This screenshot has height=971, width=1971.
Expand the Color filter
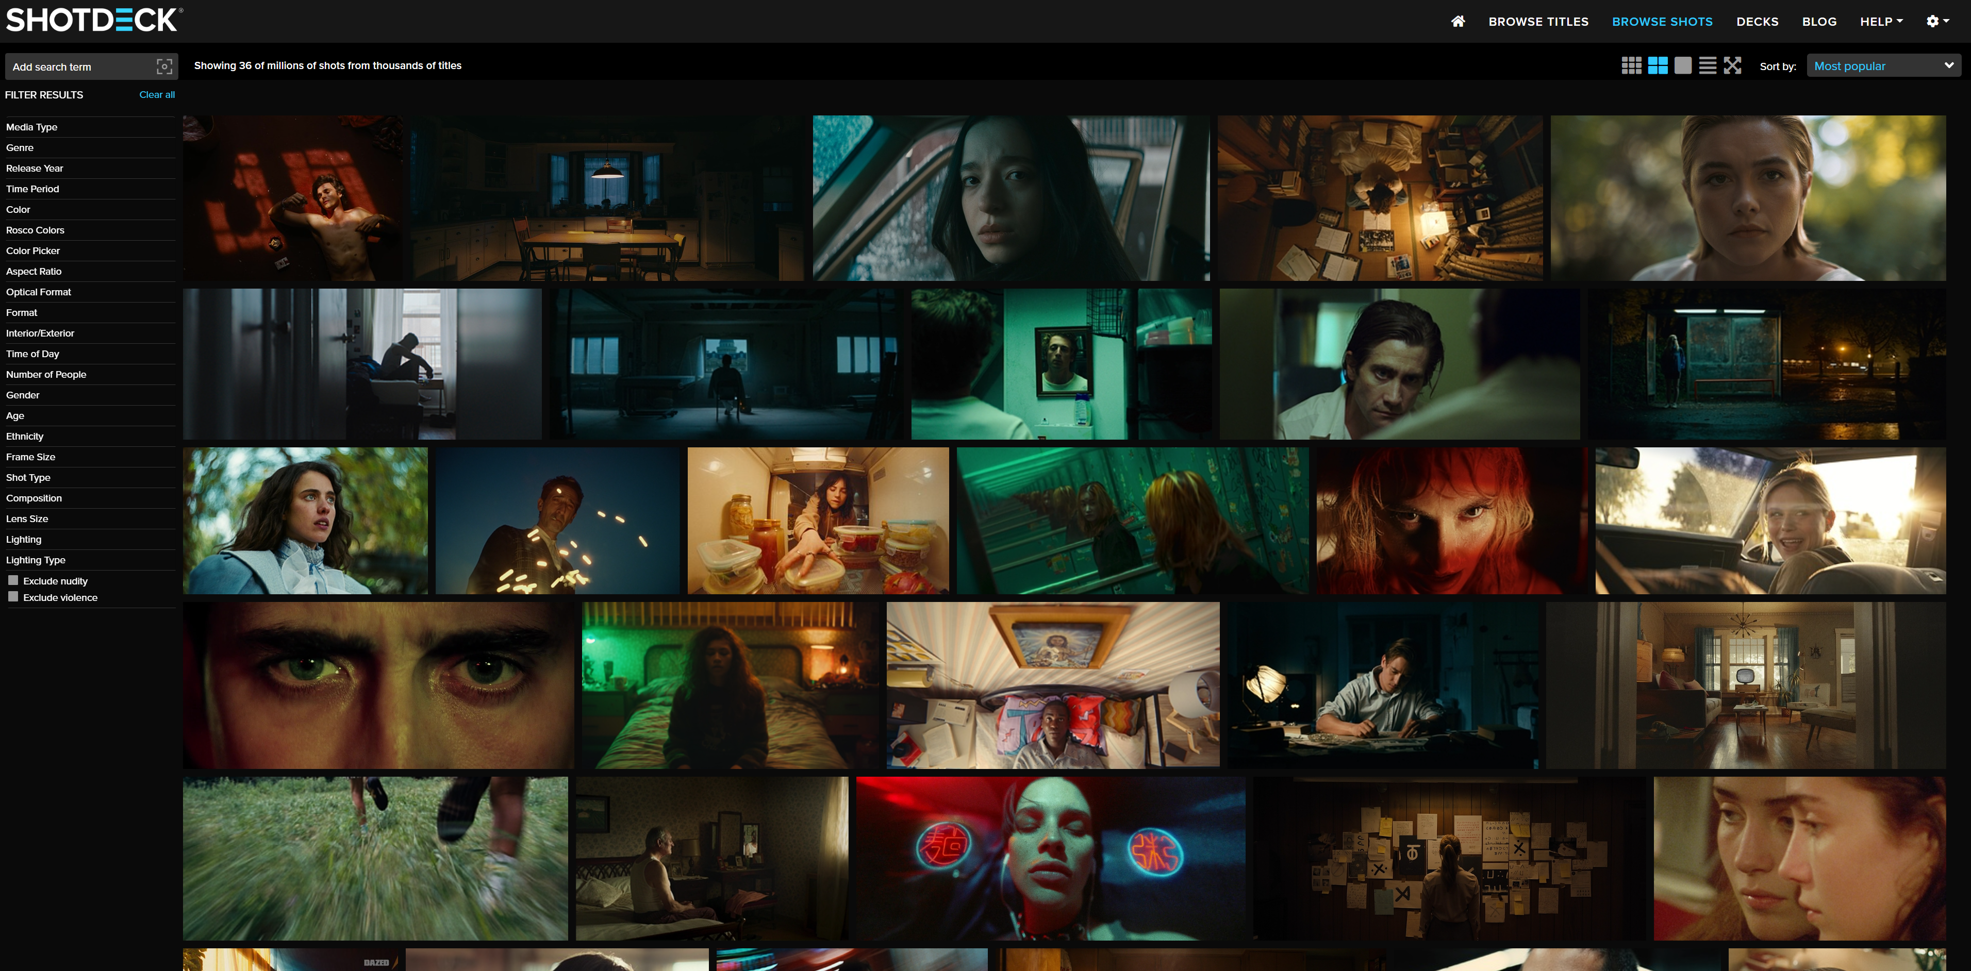point(90,210)
